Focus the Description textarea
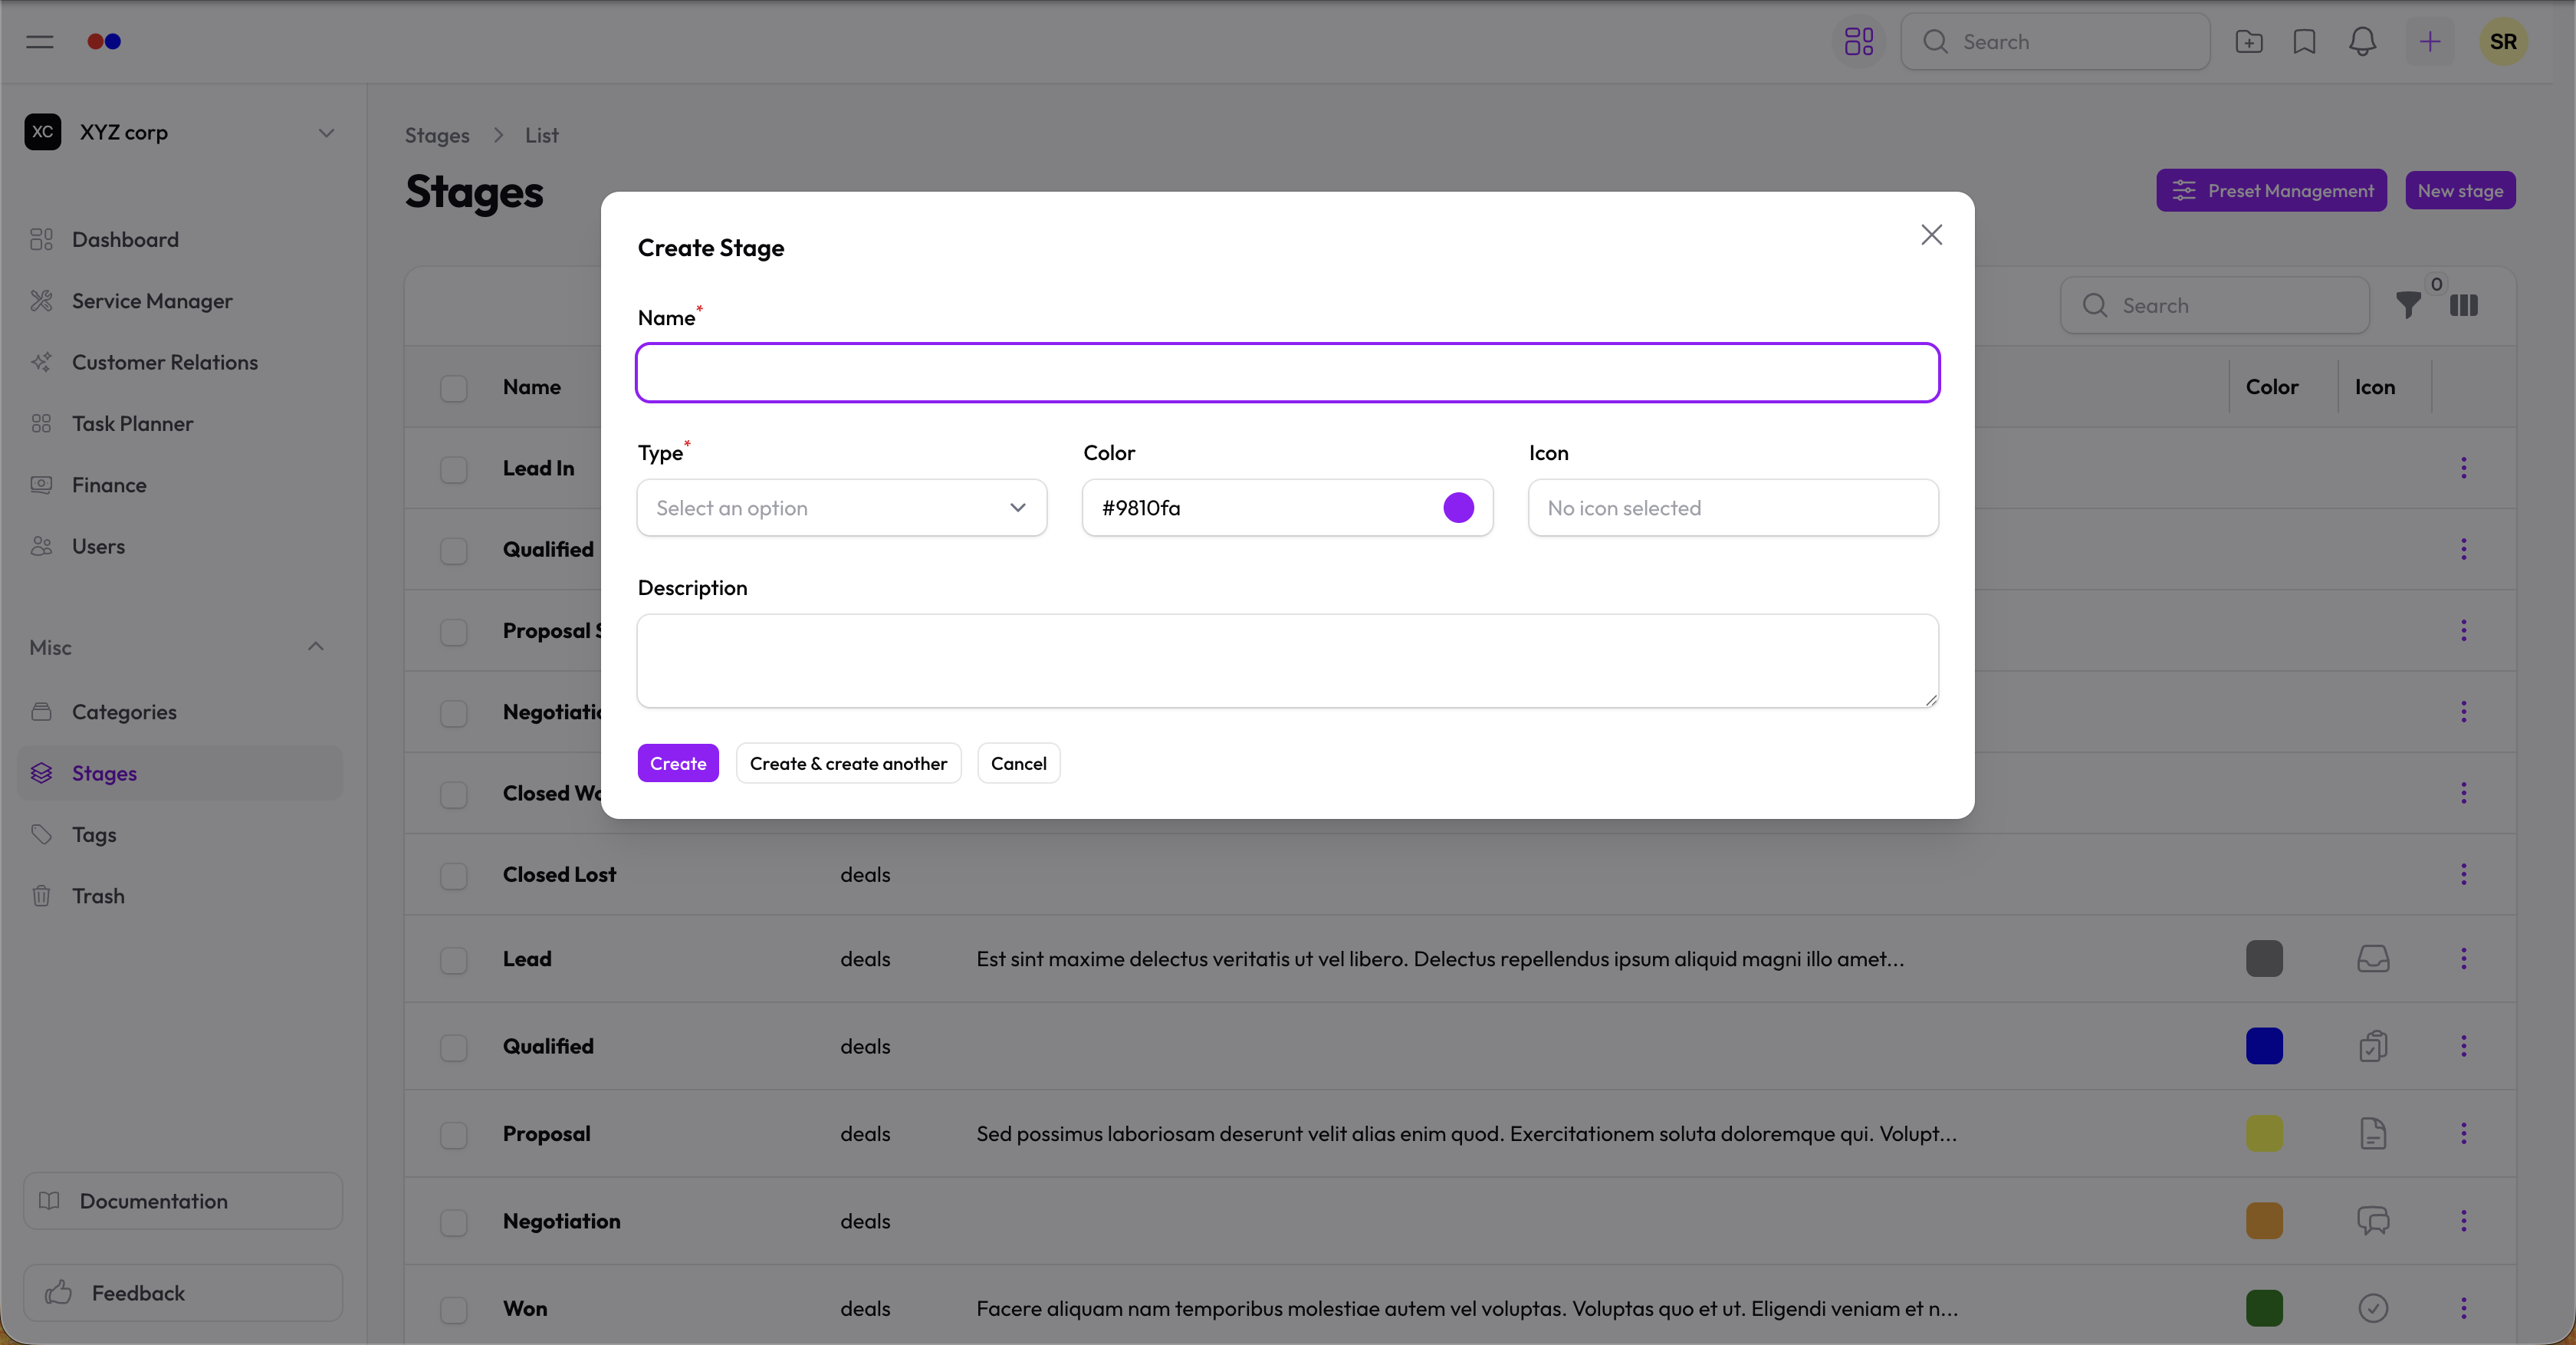 point(1288,660)
